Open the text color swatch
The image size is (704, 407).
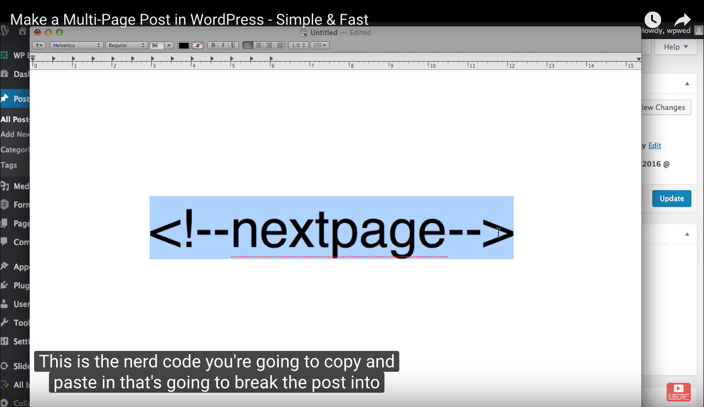[x=183, y=45]
